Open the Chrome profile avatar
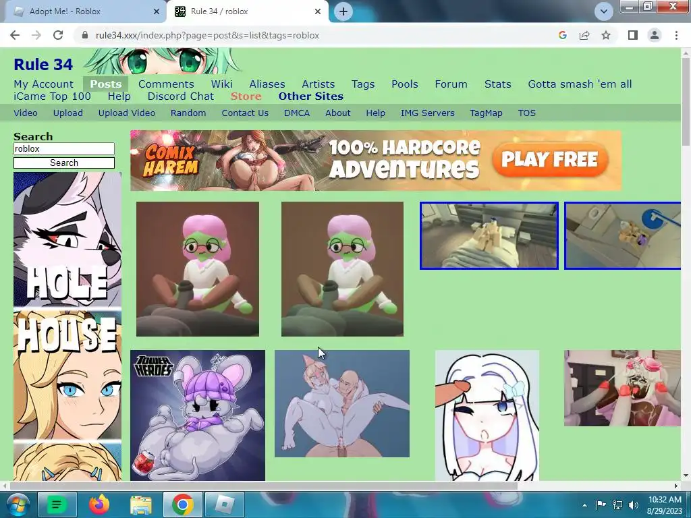This screenshot has height=518, width=691. point(655,35)
